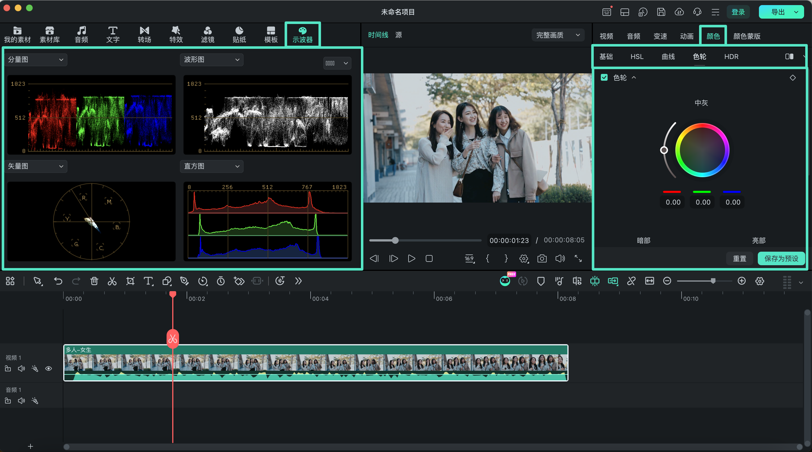Open preview settings gear icon
The width and height of the screenshot is (812, 452).
pos(523,259)
